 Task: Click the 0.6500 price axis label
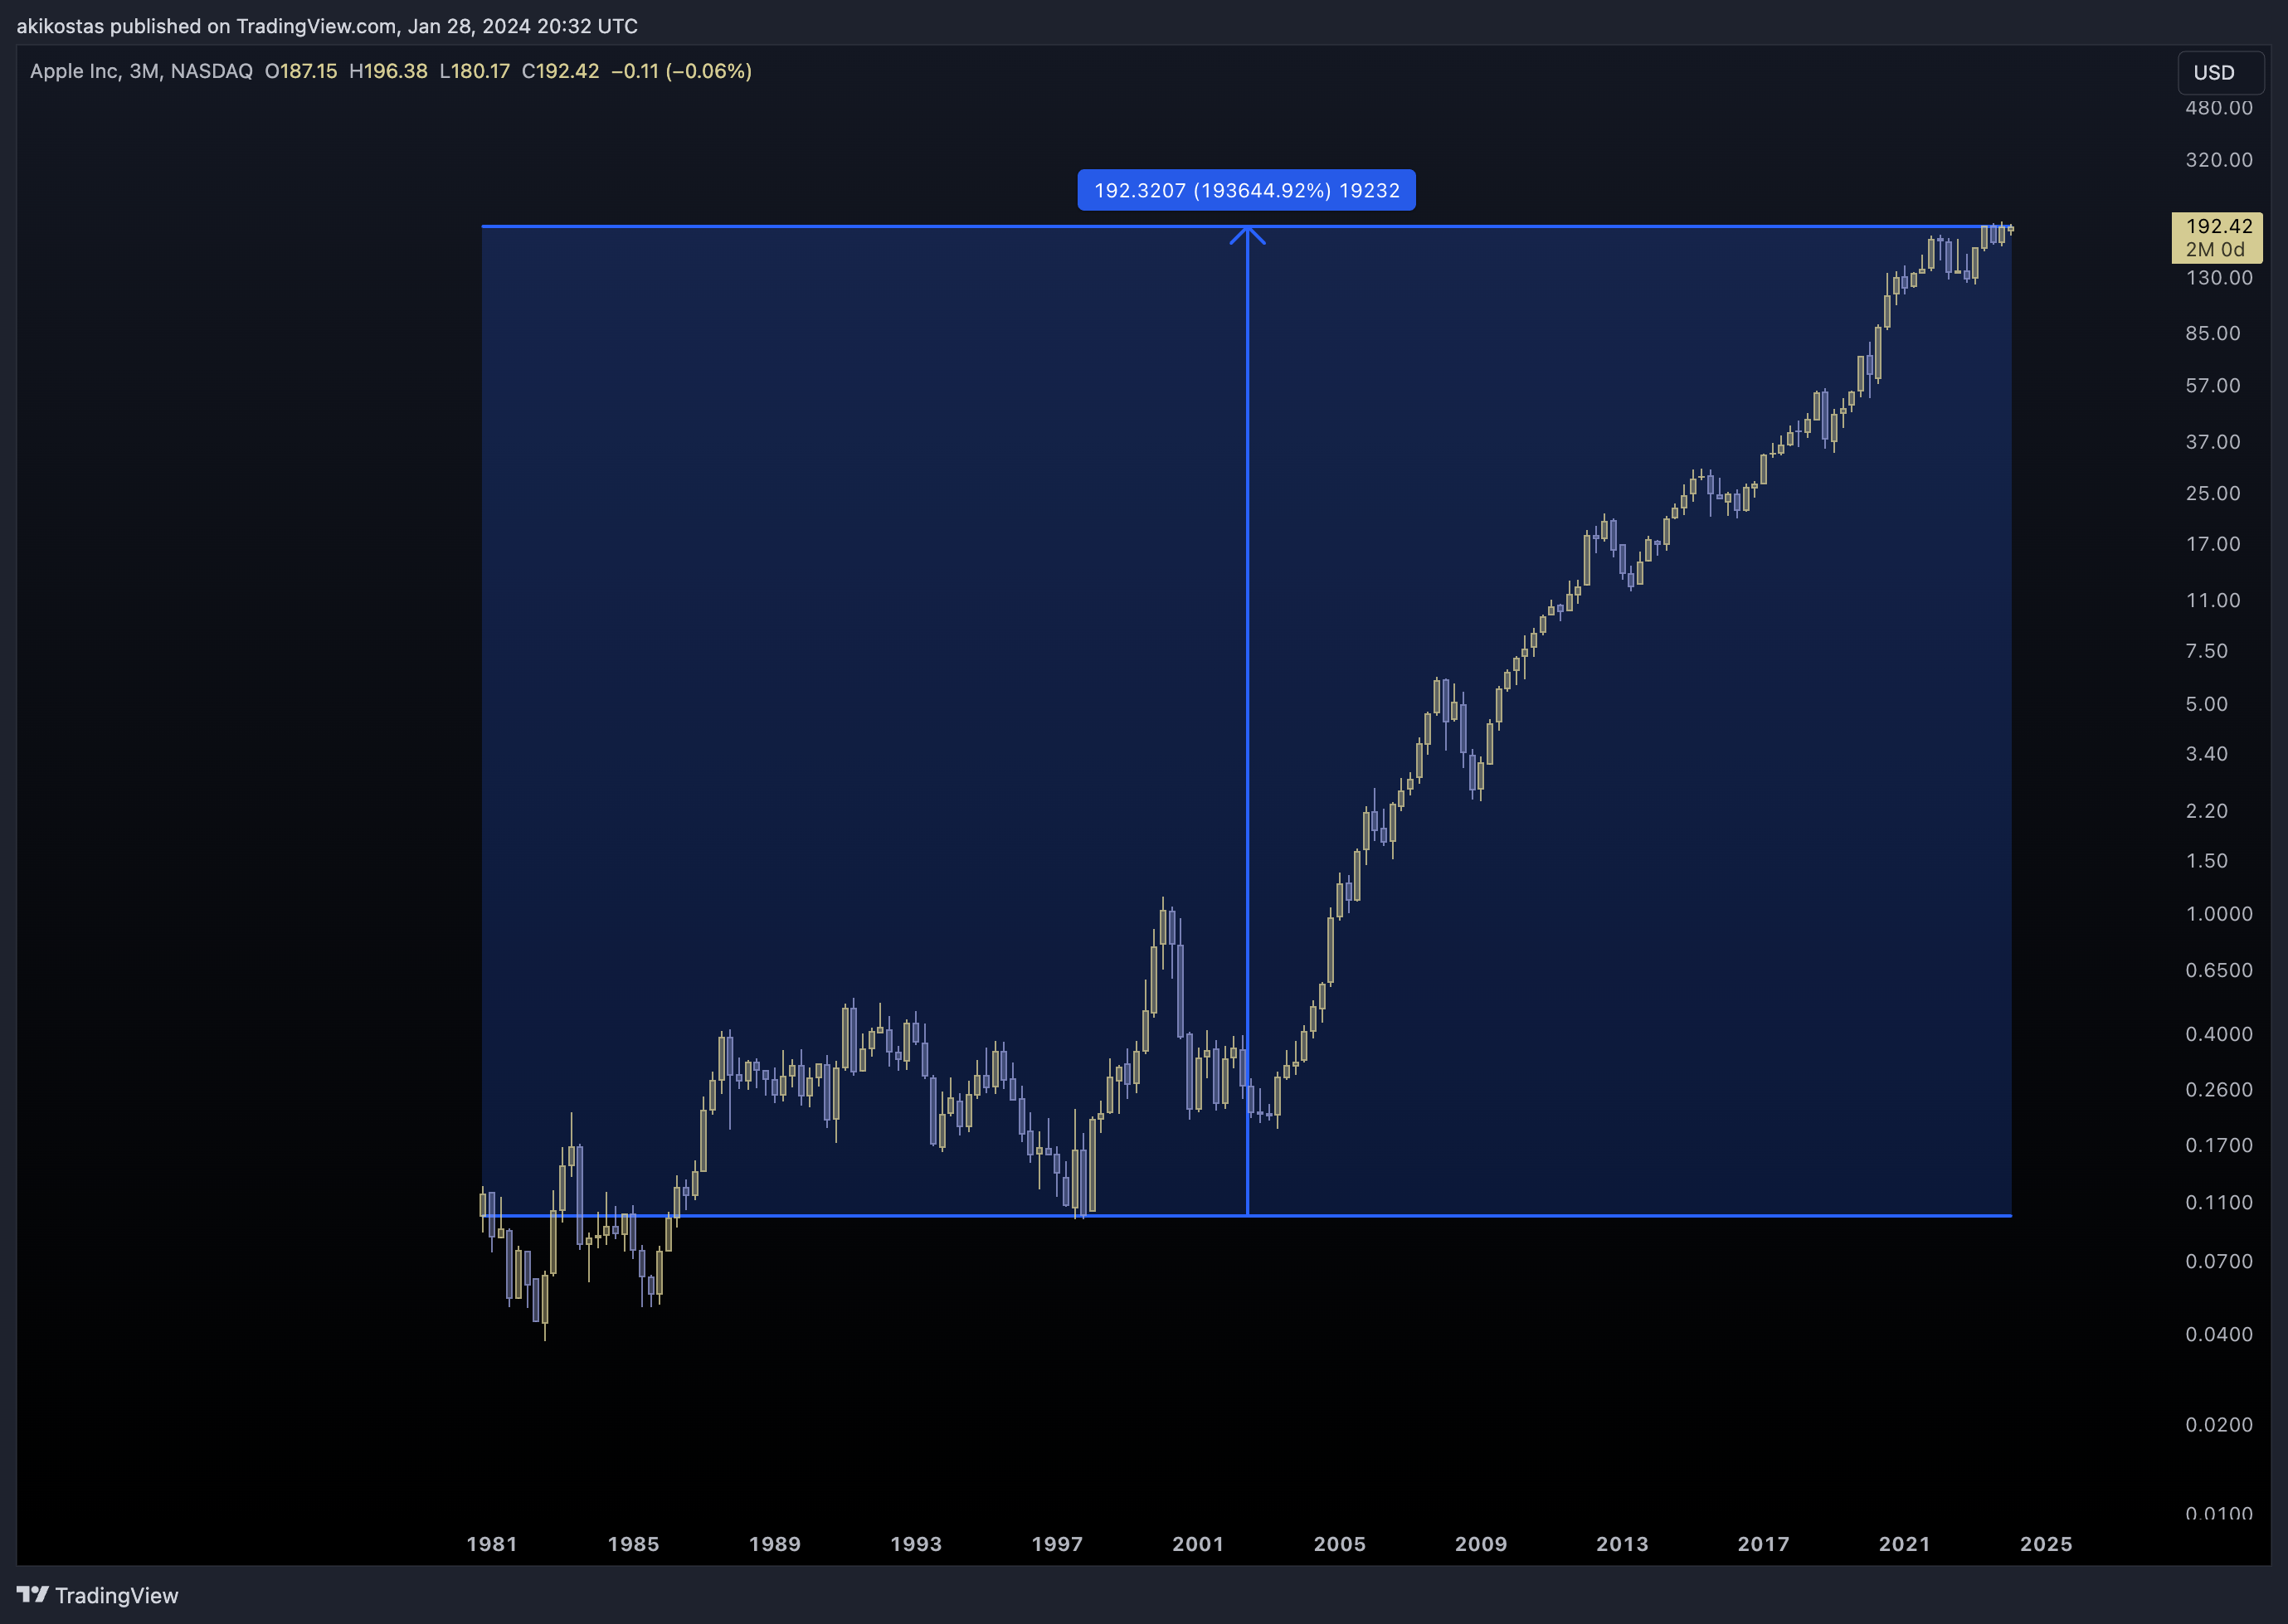(x=2219, y=971)
